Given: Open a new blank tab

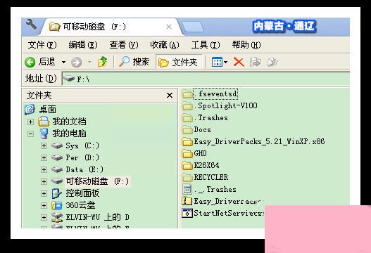Looking at the screenshot, I should [193, 27].
